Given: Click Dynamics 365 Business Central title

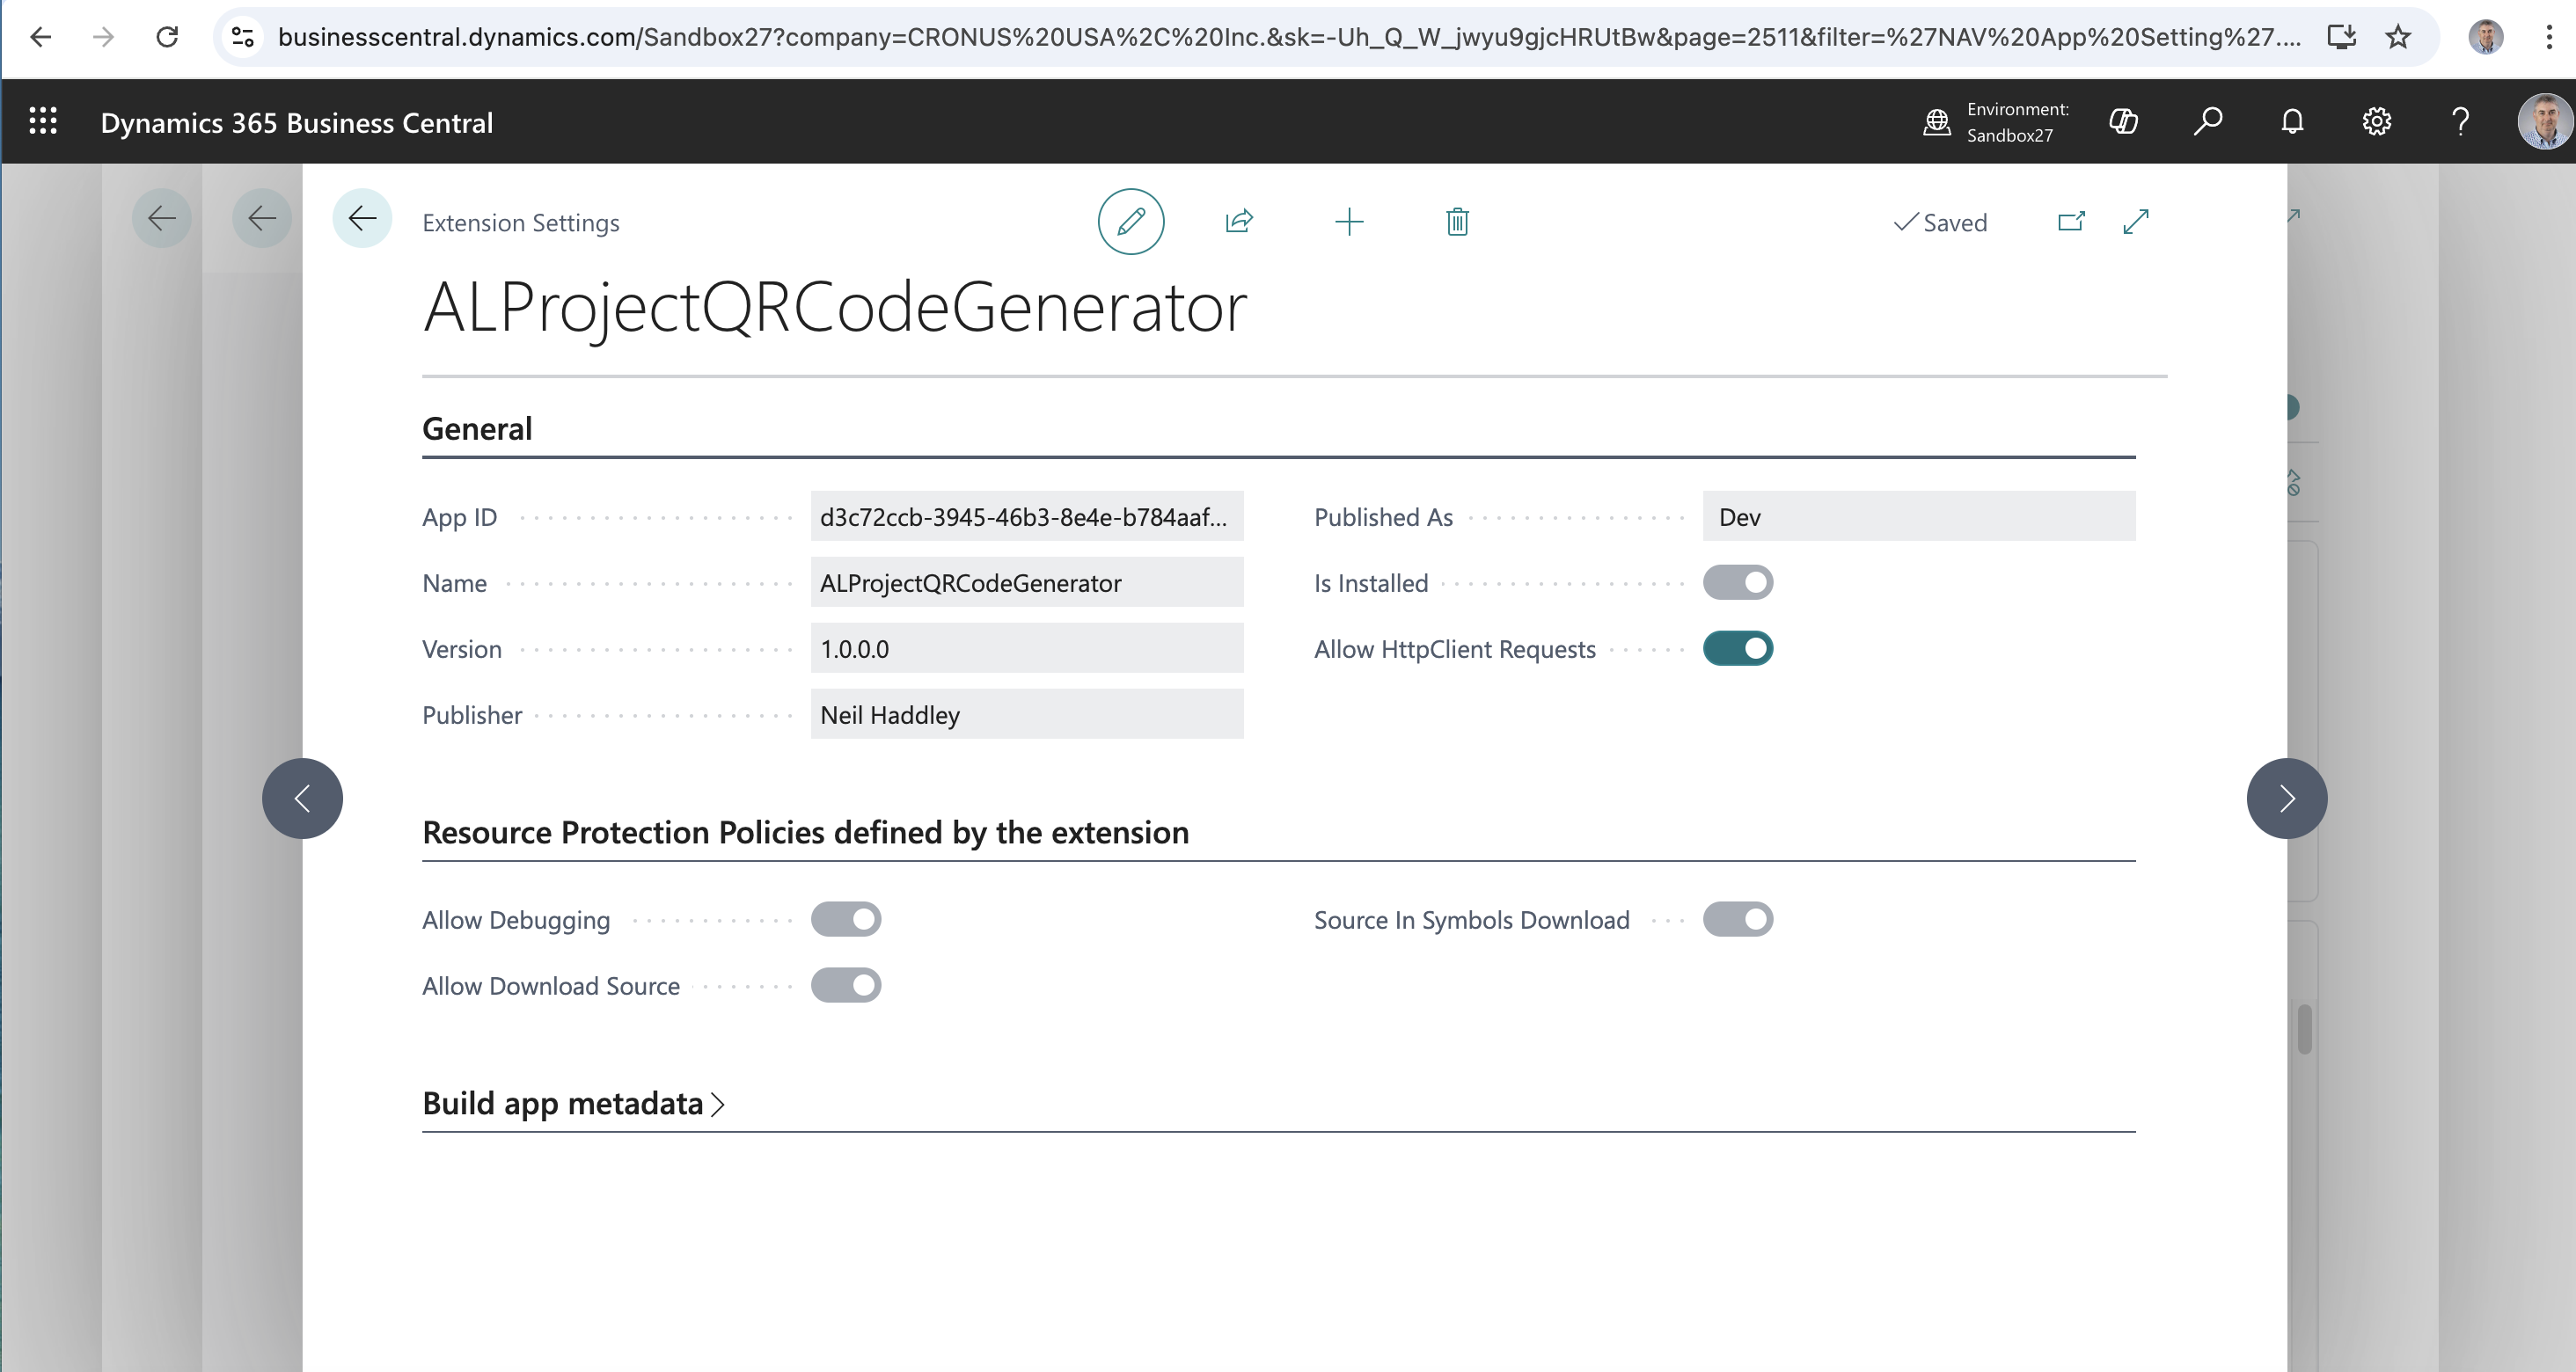Looking at the screenshot, I should point(297,123).
